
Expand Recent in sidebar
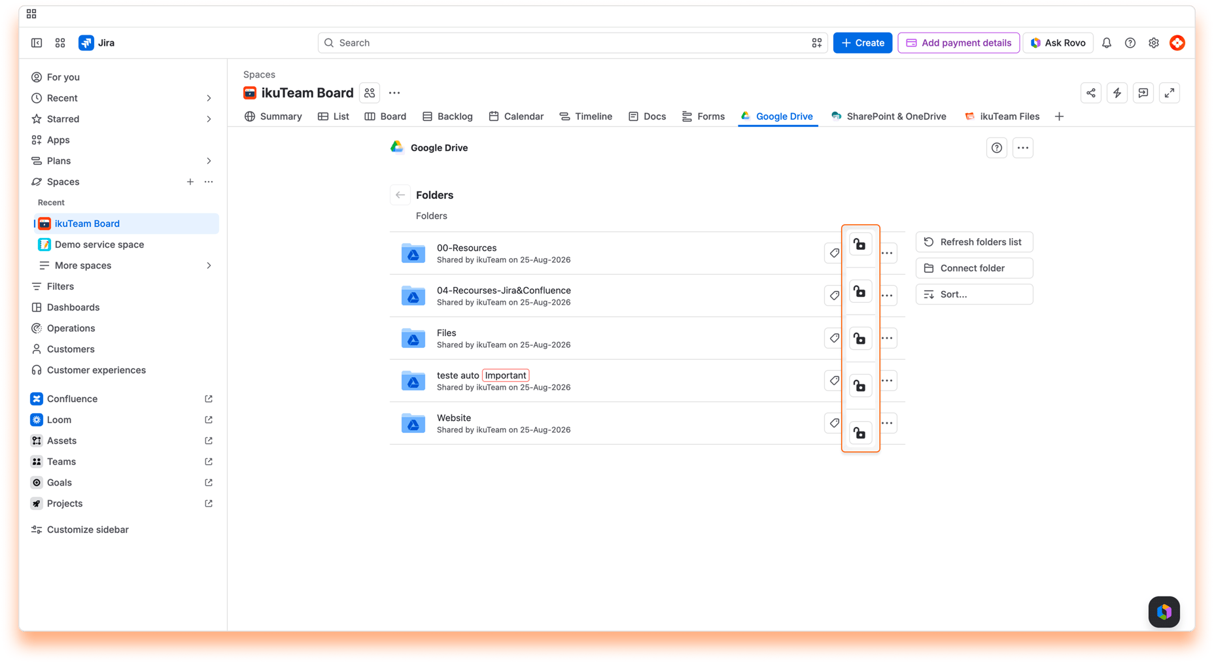tap(209, 98)
